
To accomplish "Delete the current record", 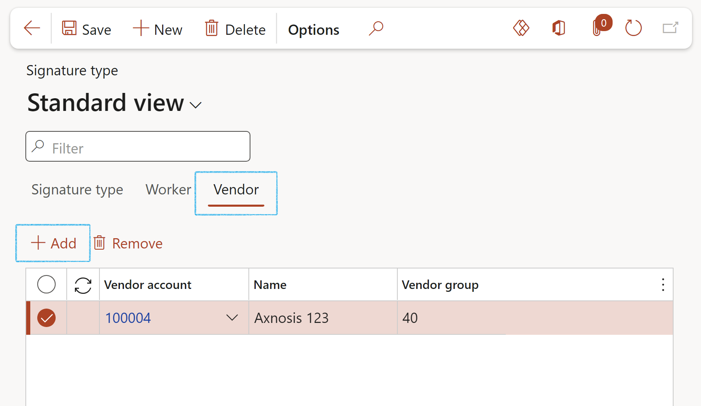I will click(x=235, y=29).
